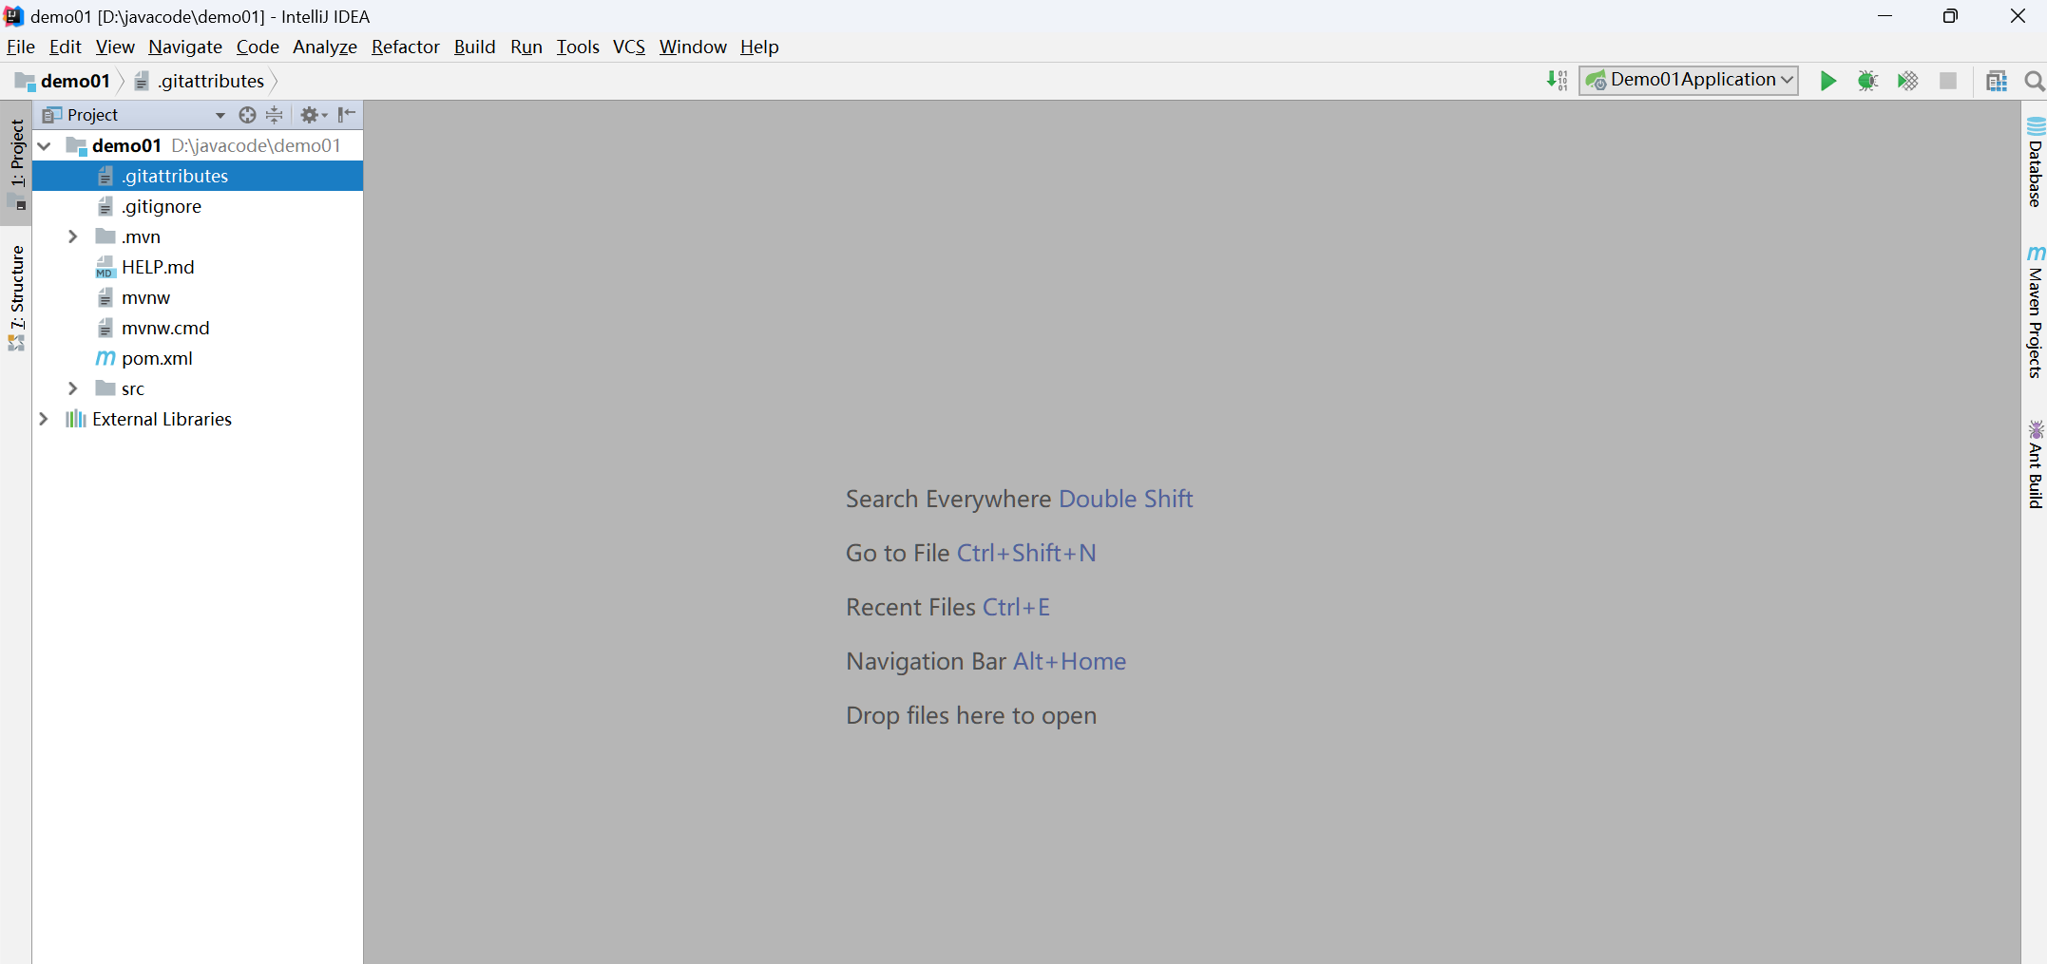Expand External Libraries node
This screenshot has height=964, width=2047.
(x=44, y=419)
